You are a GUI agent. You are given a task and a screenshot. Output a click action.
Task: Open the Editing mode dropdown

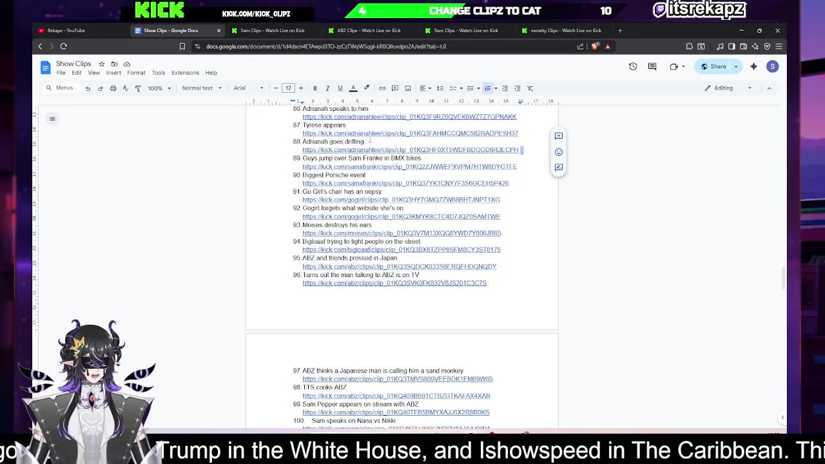click(x=728, y=88)
